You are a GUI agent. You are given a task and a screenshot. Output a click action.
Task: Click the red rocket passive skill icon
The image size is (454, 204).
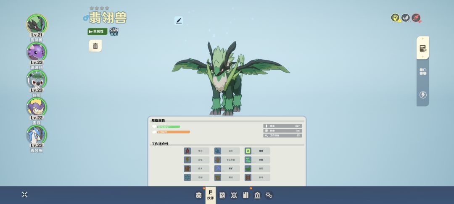[x=416, y=18]
